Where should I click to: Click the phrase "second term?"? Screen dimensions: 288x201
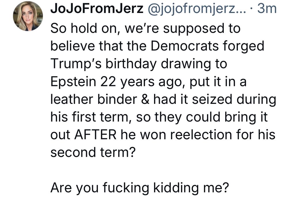pyautogui.click(x=93, y=152)
